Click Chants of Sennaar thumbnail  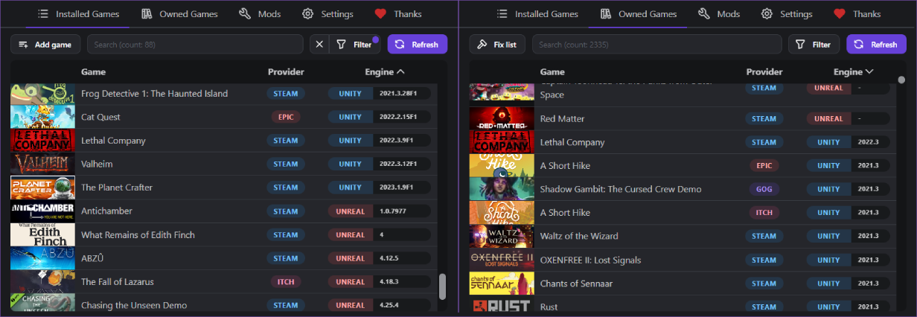[502, 284]
